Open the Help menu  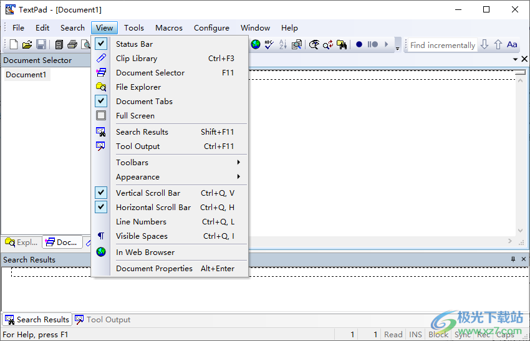pos(289,27)
